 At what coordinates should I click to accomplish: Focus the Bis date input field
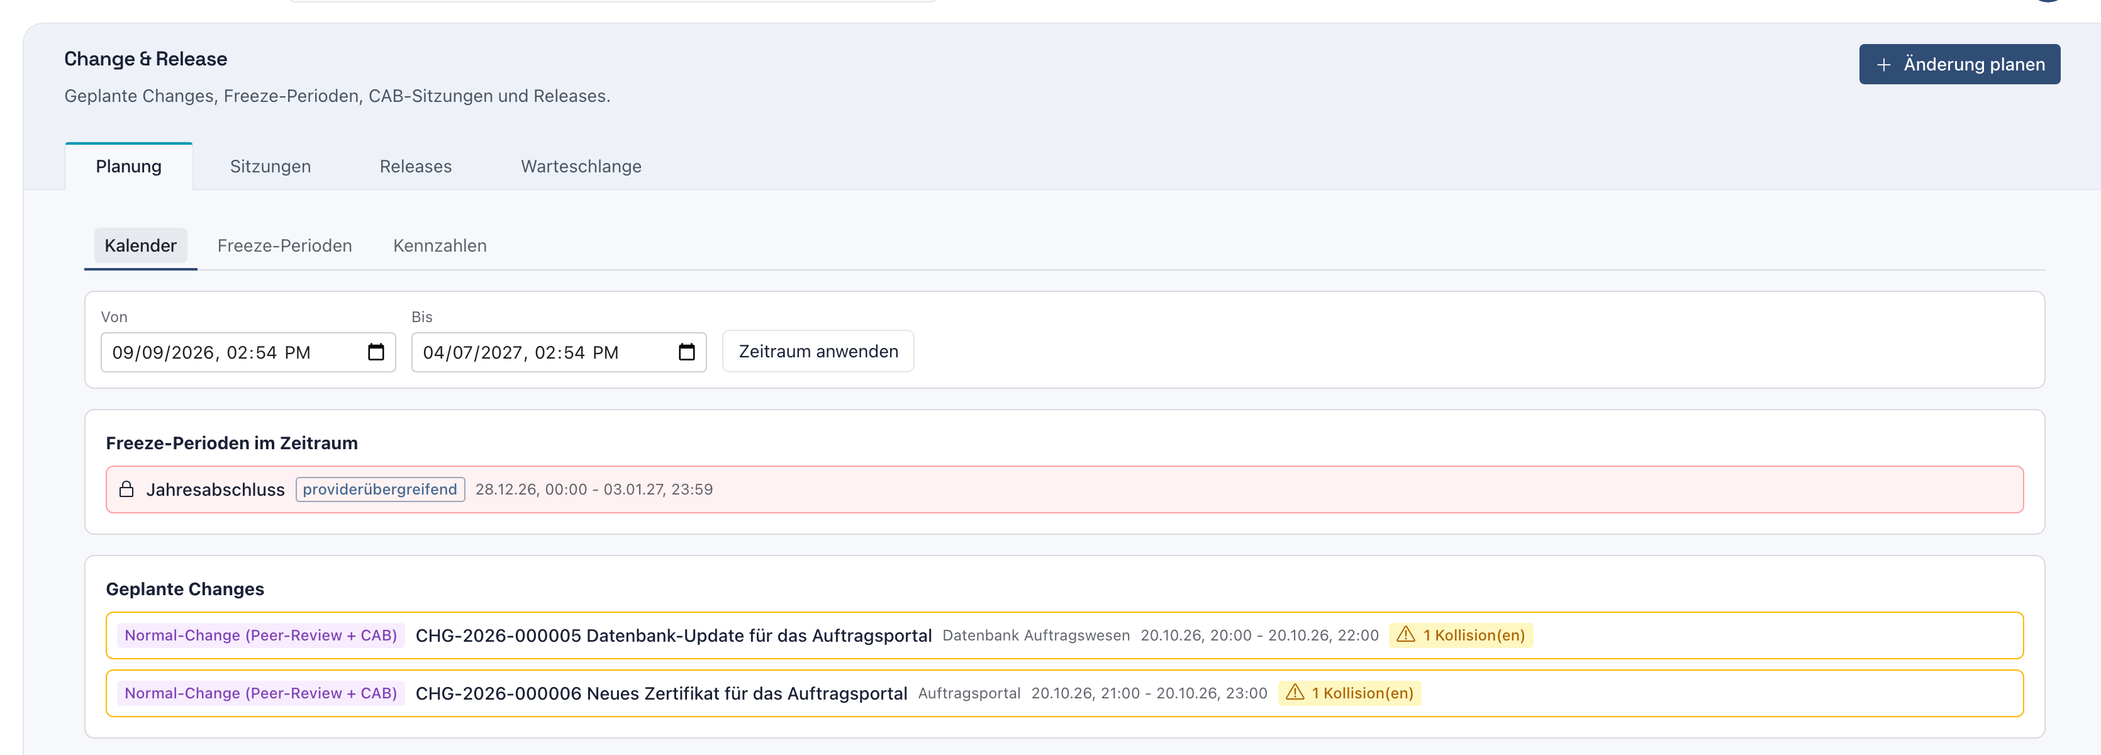pyautogui.click(x=559, y=352)
